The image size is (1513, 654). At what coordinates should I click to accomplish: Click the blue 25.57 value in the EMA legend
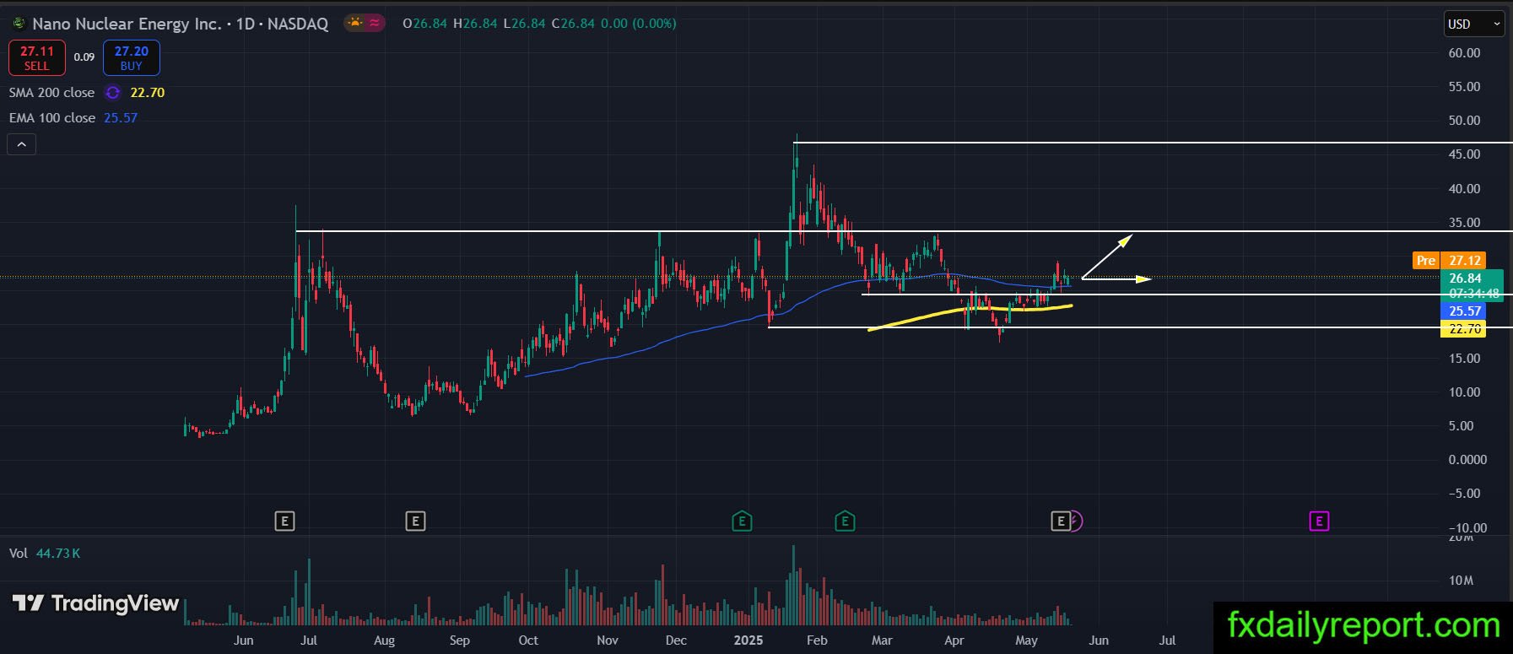point(121,118)
